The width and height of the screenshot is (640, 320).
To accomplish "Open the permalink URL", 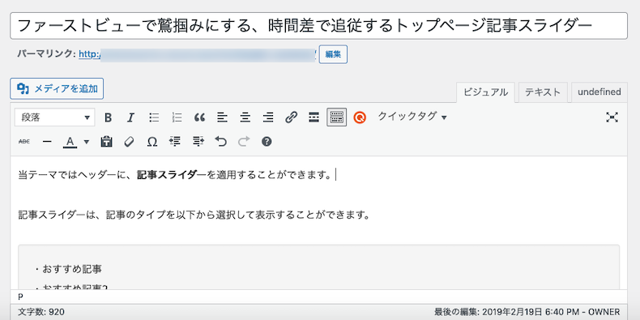I will point(198,54).
